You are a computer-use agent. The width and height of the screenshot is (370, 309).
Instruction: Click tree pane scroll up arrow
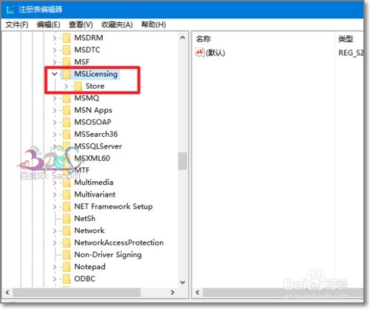click(x=183, y=38)
